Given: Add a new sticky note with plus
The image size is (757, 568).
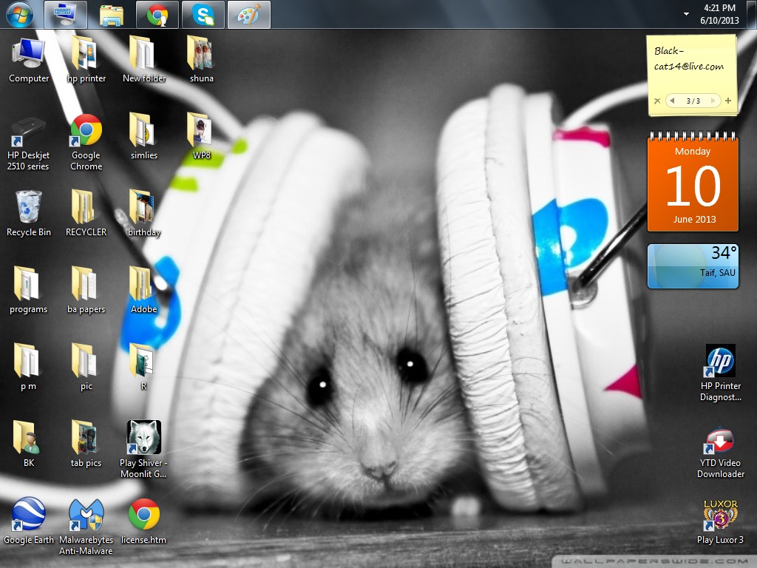Looking at the screenshot, I should (728, 101).
